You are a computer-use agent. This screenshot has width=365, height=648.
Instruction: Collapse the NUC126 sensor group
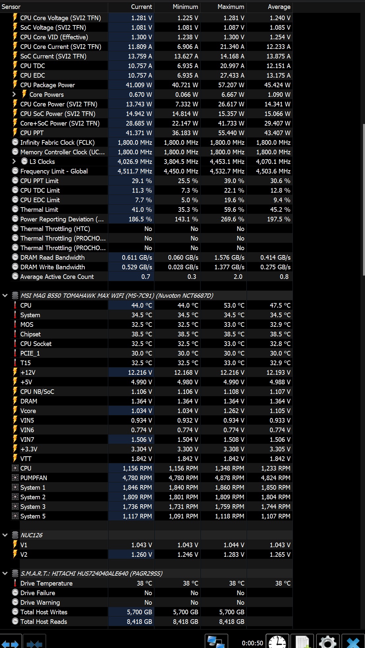coord(5,535)
